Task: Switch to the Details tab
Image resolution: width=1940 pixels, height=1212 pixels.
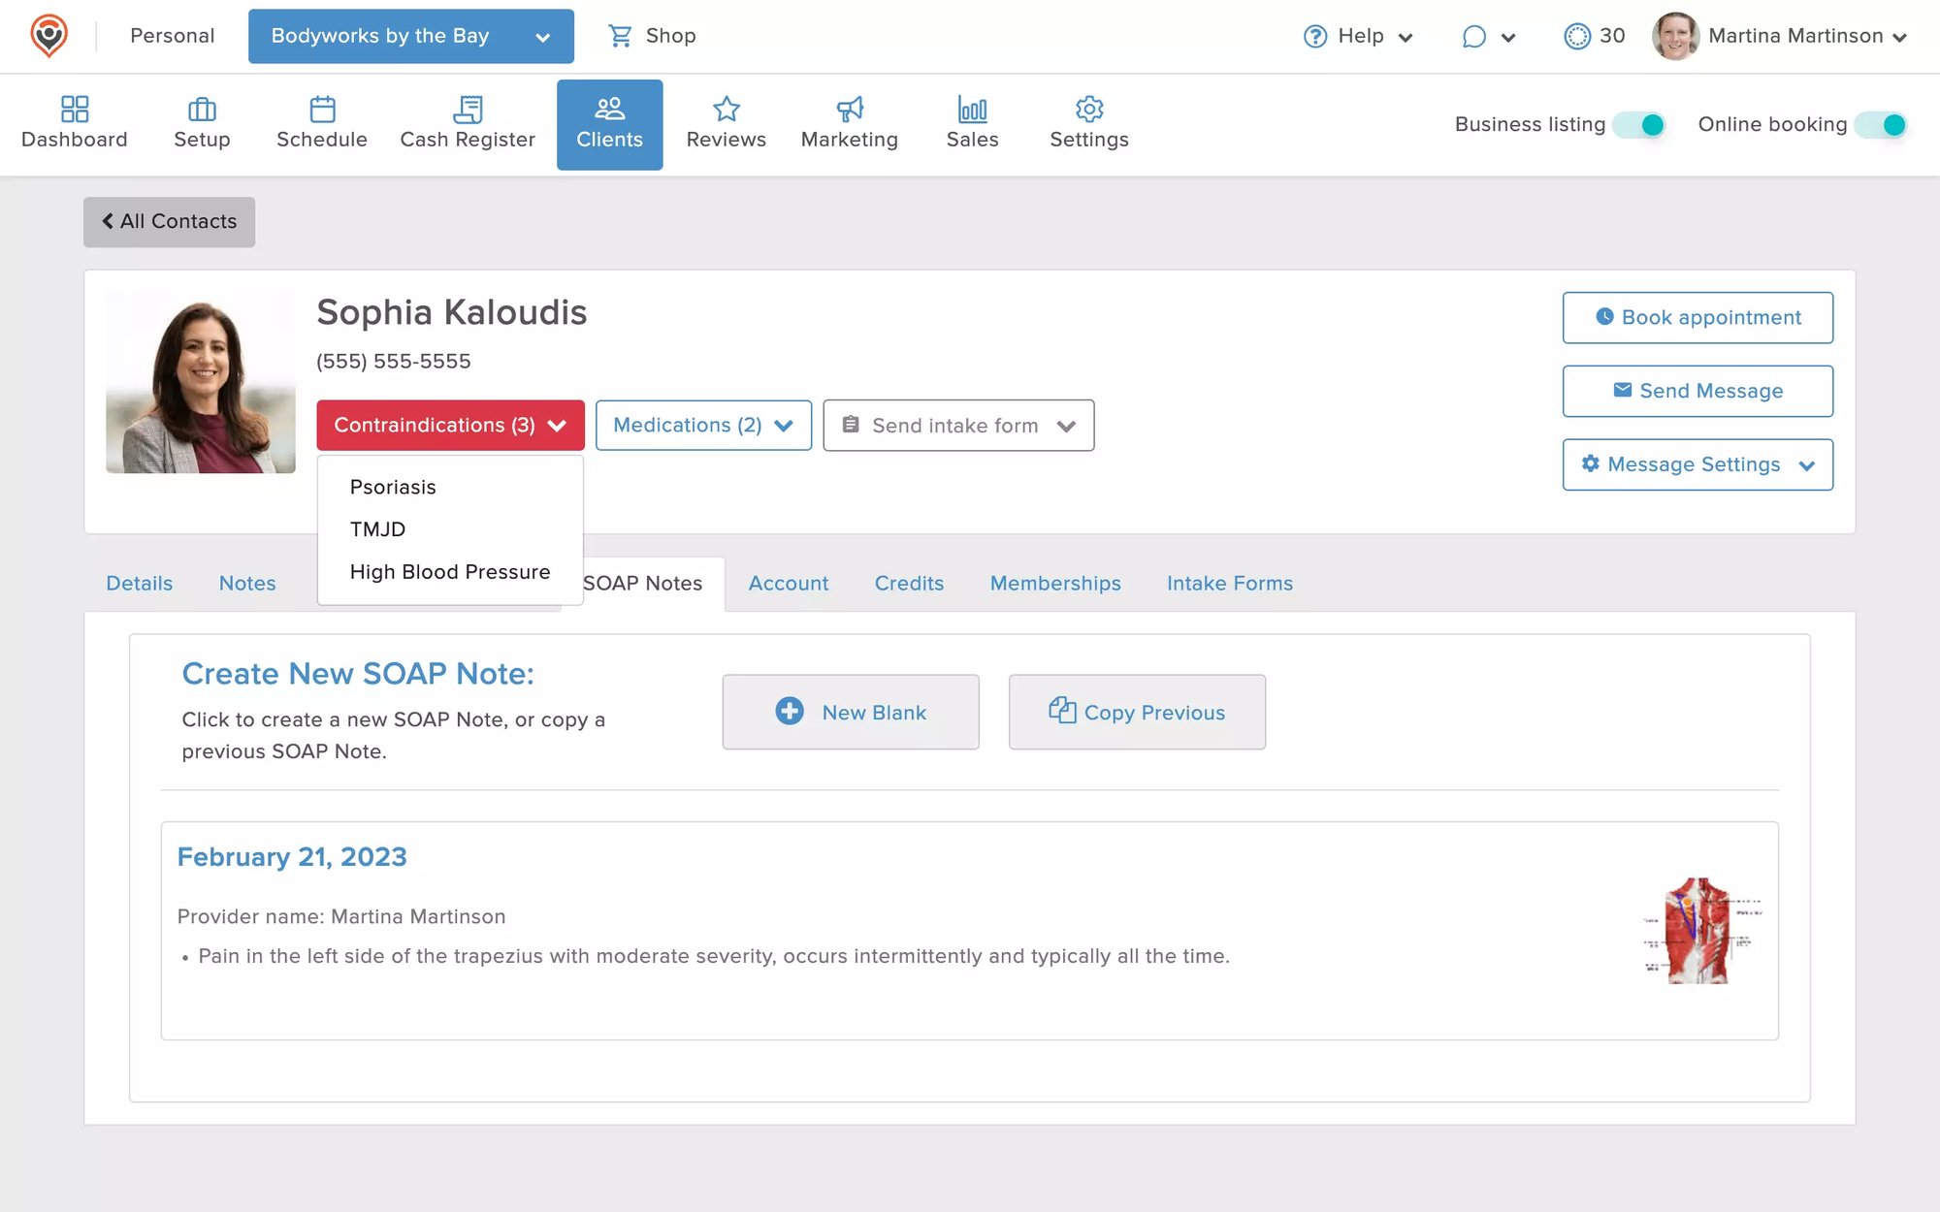Action: coord(139,583)
